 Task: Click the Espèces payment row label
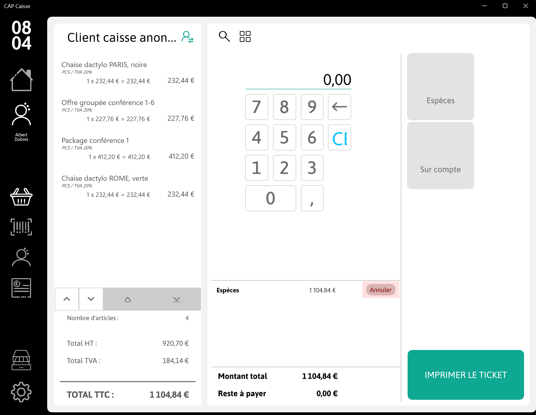point(228,290)
